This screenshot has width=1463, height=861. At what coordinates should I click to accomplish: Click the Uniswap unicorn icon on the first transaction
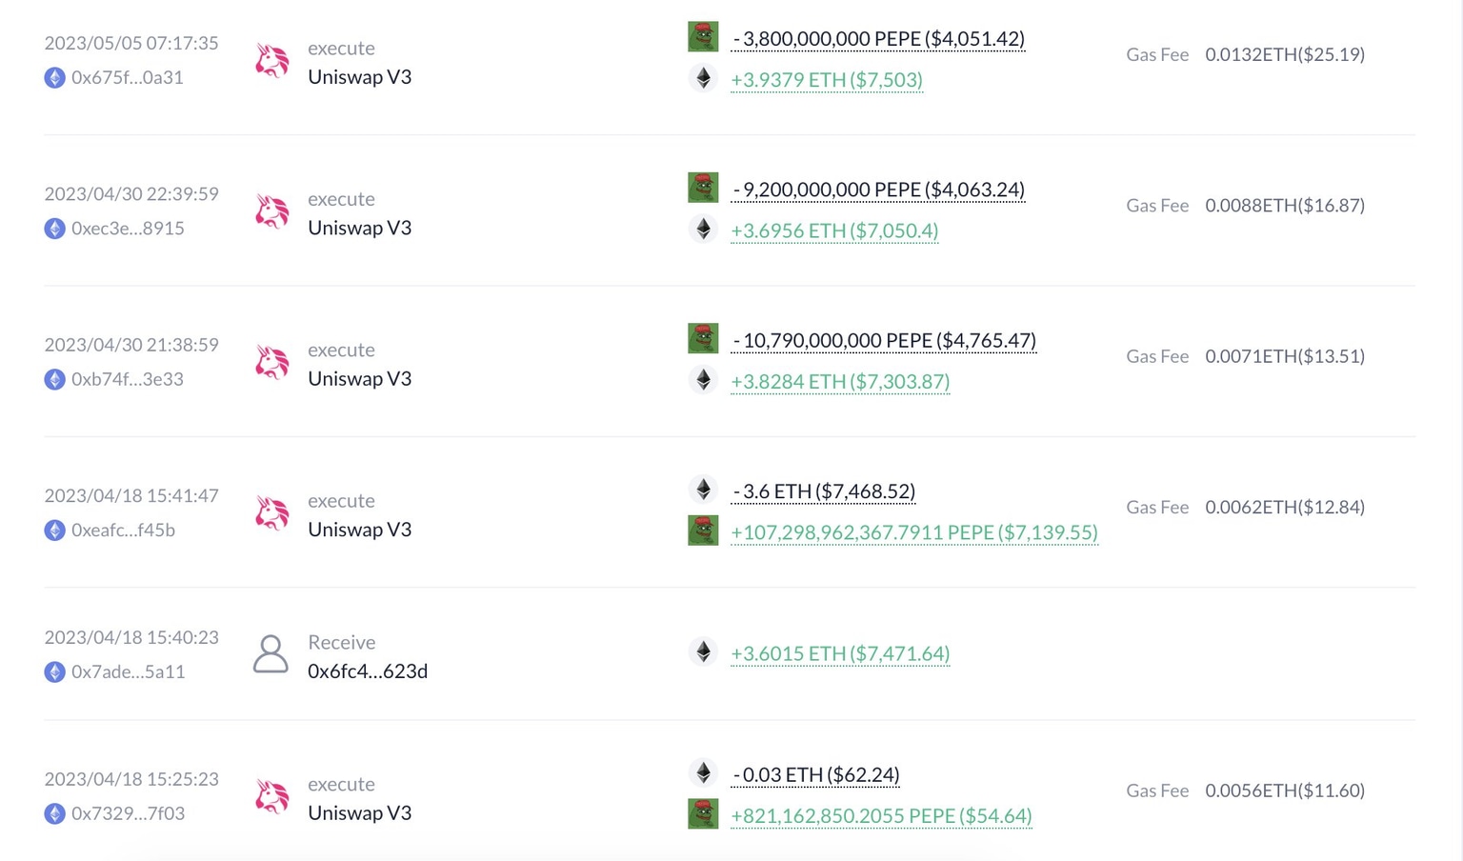272,61
